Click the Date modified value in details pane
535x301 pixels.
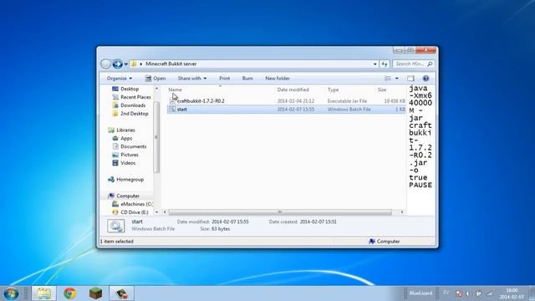pyautogui.click(x=230, y=222)
